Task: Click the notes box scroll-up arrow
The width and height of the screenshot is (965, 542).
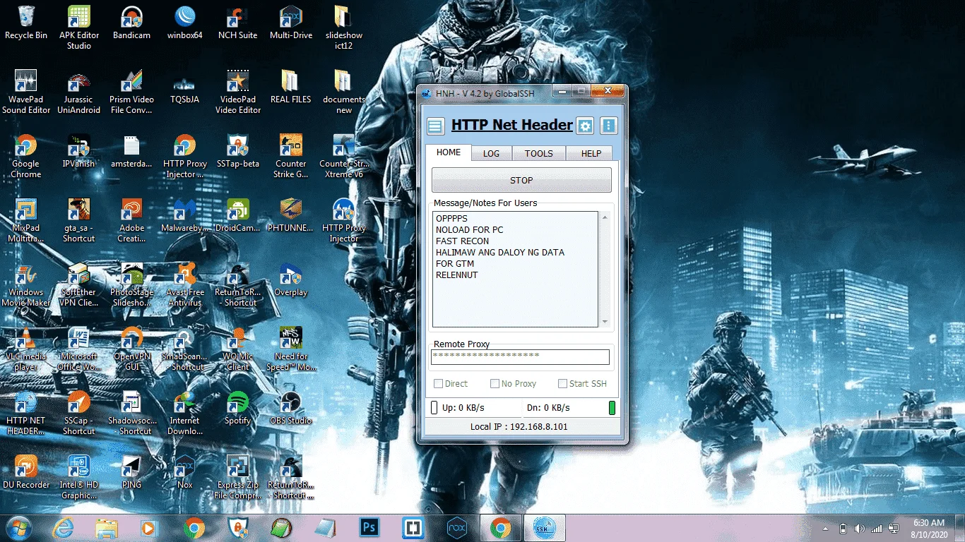Action: click(605, 217)
